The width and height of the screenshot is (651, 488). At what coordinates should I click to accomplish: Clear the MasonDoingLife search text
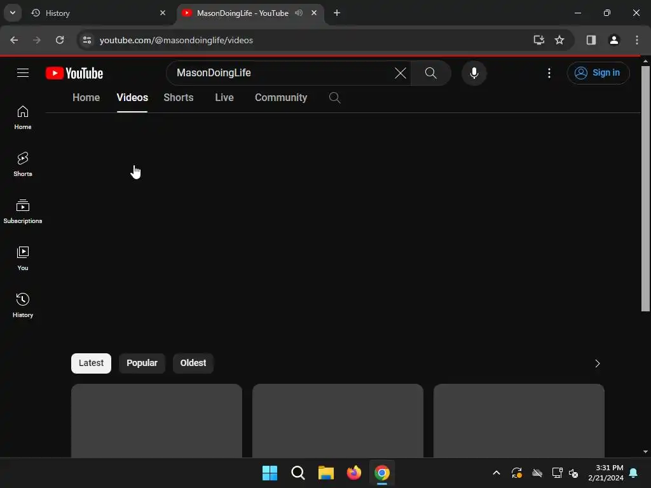pyautogui.click(x=401, y=73)
